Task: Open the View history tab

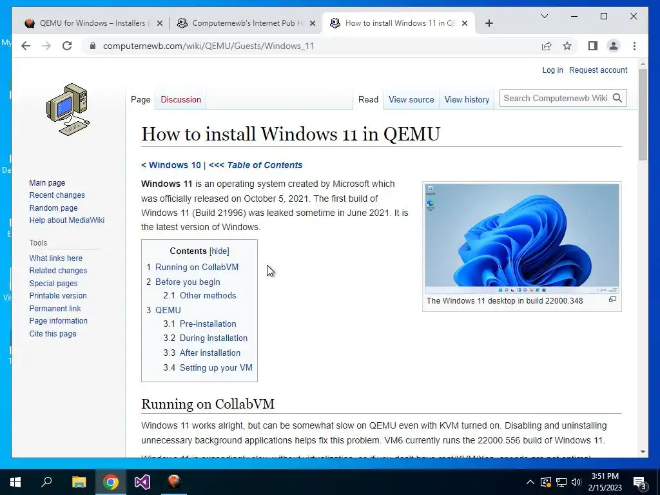Action: coord(467,100)
